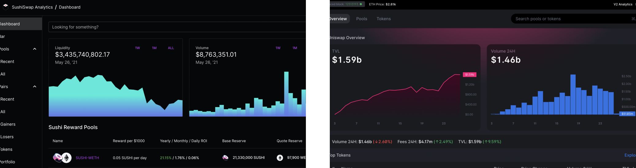Switch to Tokens tab in Uniswap
The height and width of the screenshot is (168, 636).
[384, 19]
